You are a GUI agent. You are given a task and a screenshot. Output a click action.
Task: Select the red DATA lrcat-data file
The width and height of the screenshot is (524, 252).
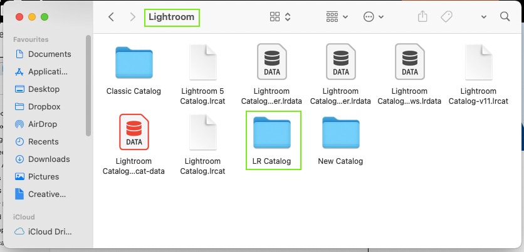134,132
